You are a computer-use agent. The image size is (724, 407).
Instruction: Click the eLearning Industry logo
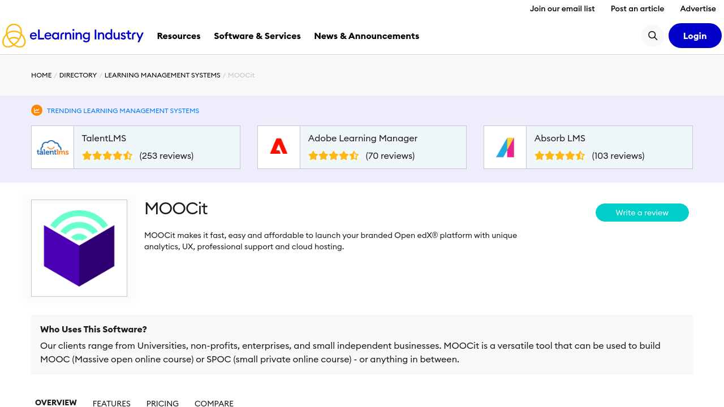click(73, 36)
